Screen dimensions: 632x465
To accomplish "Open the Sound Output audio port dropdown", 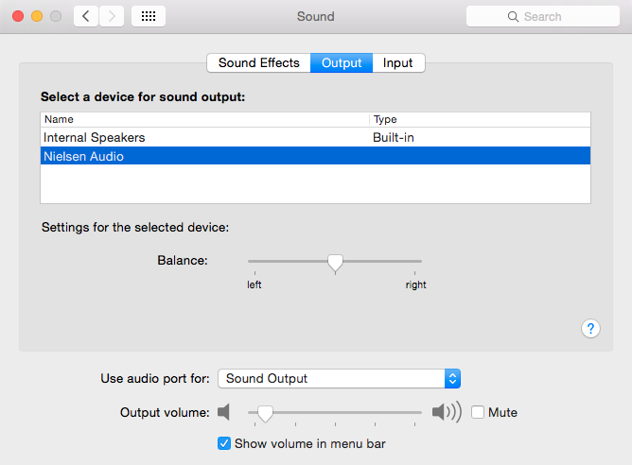I will 339,378.
